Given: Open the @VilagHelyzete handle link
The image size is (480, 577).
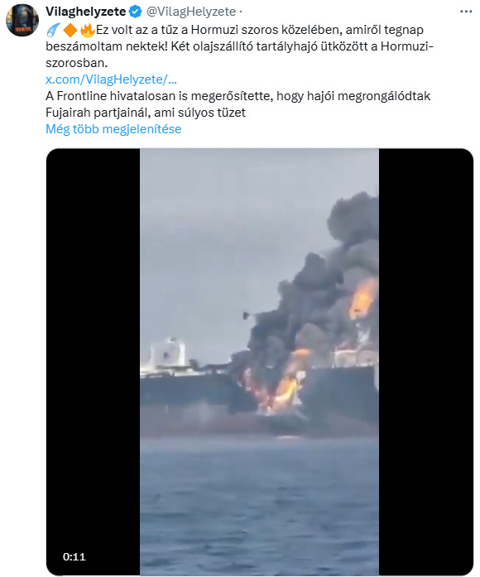Looking at the screenshot, I should point(191,12).
